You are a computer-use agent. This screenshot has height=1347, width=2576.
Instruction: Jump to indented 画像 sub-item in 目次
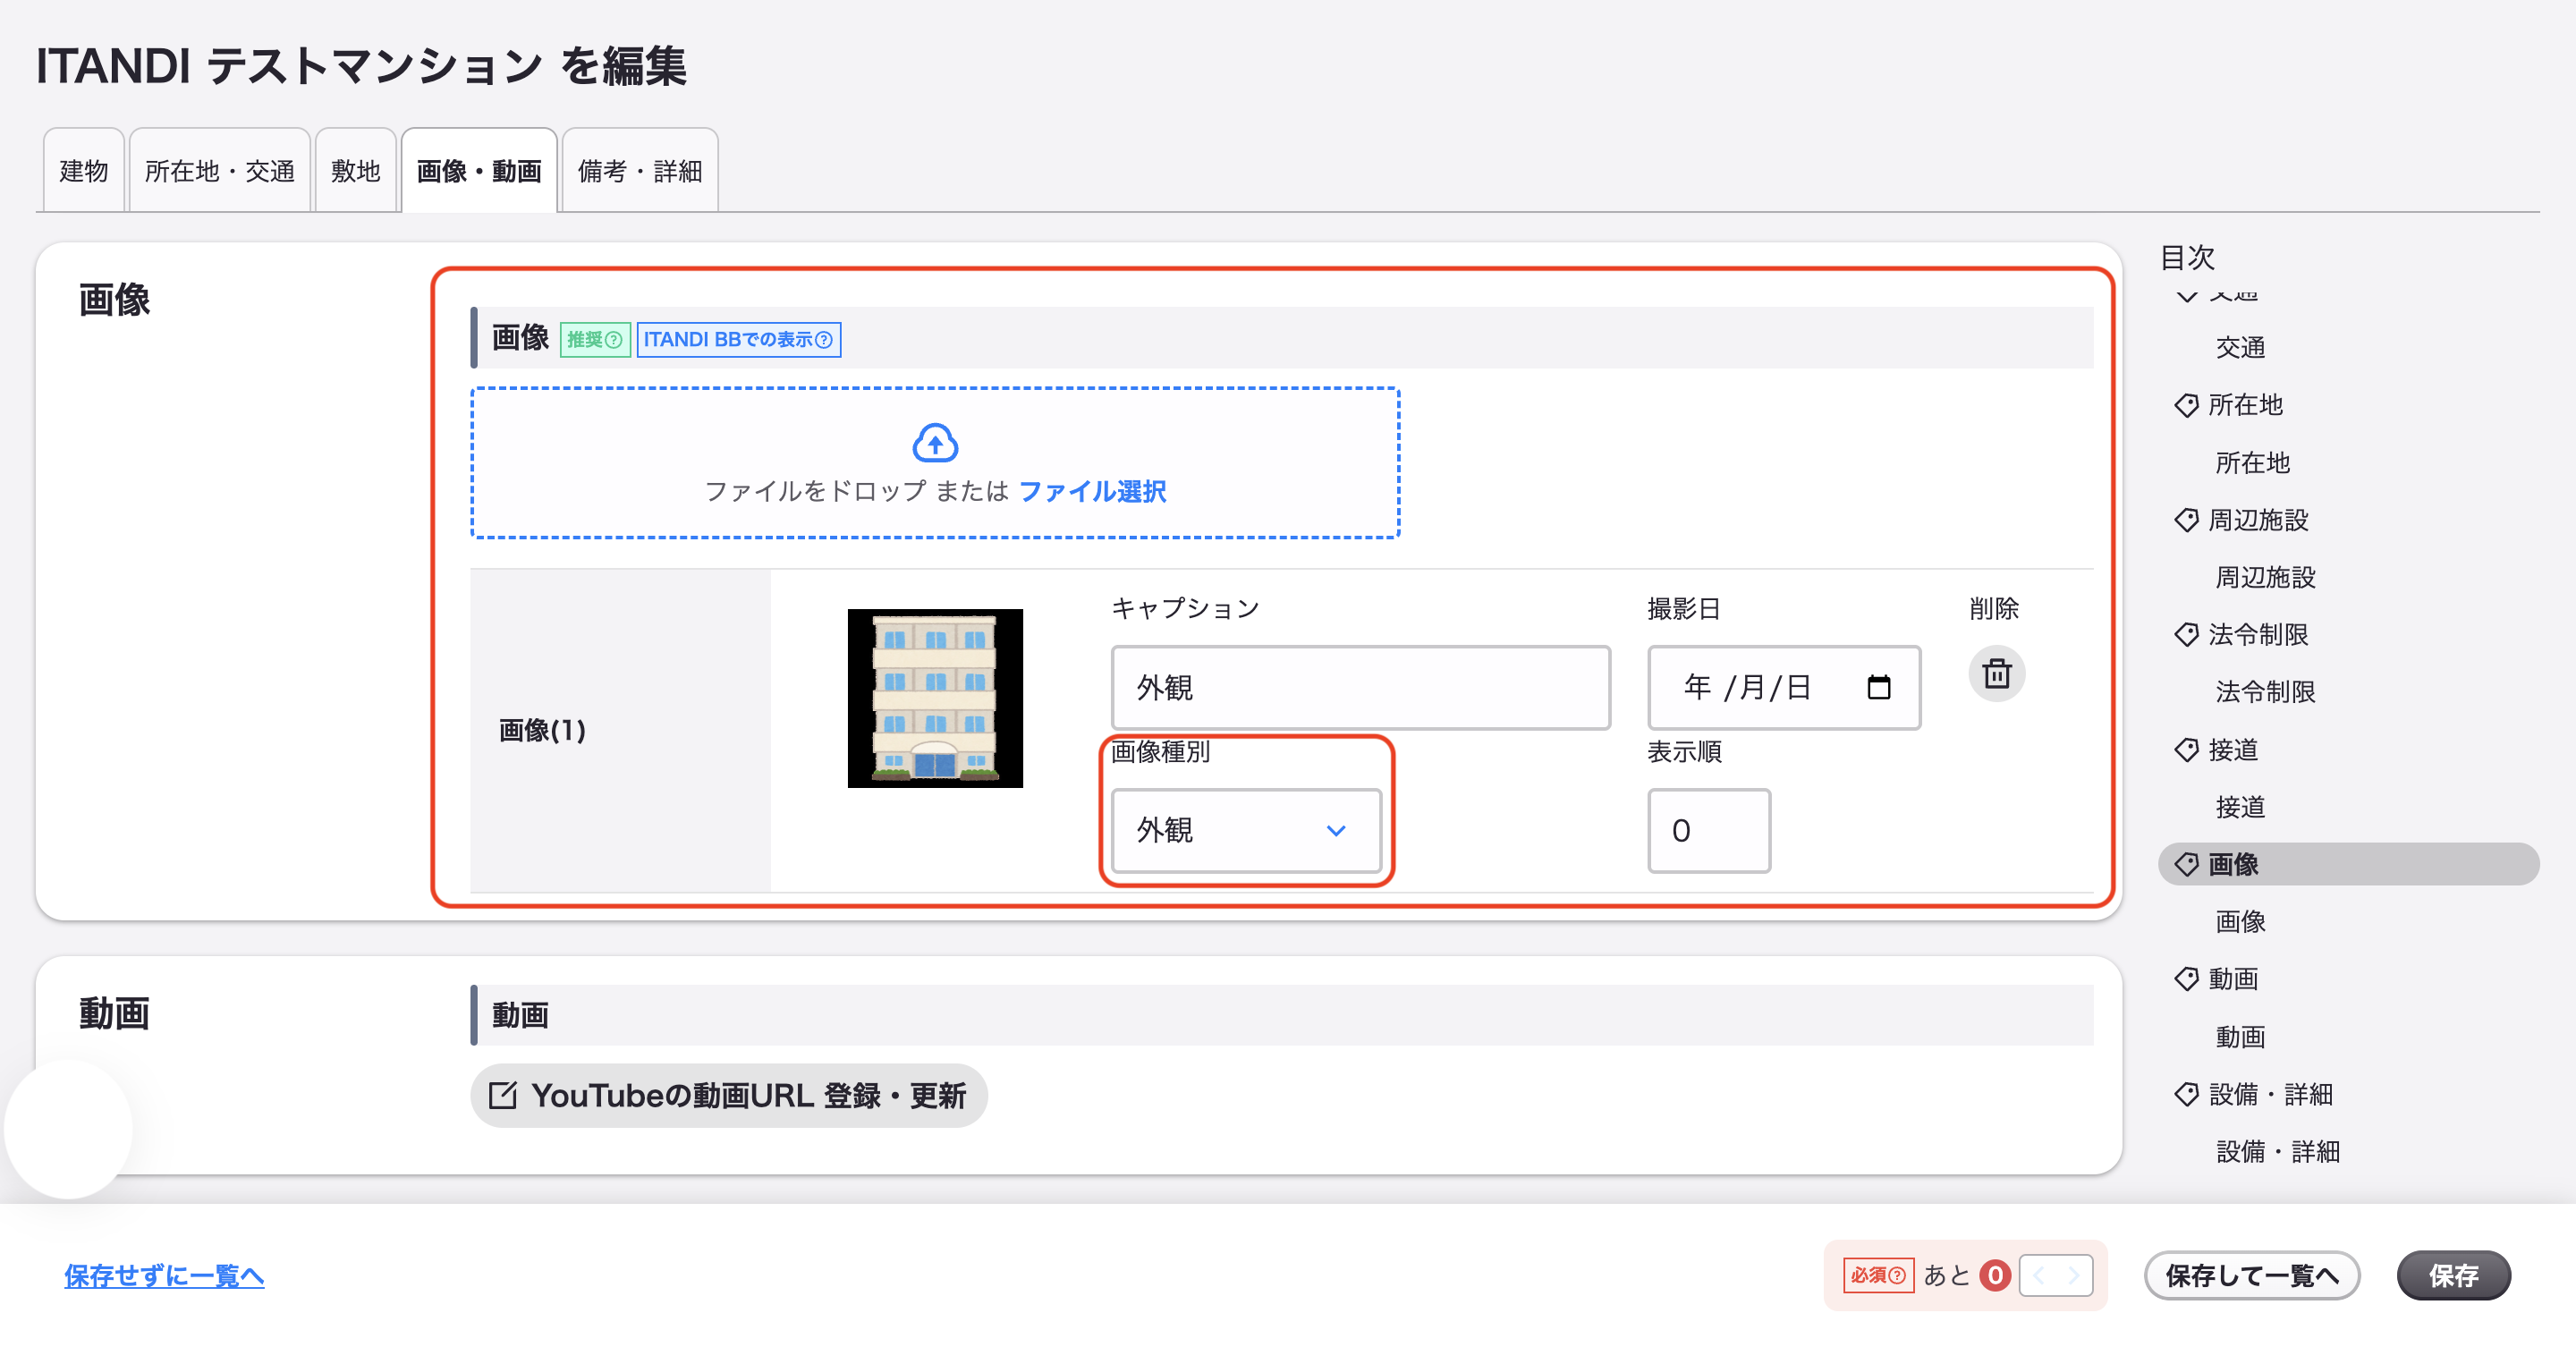2240,922
